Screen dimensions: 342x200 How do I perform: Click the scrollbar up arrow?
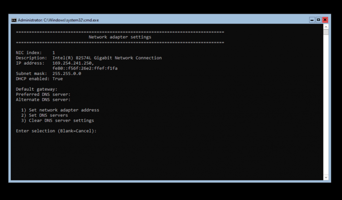pos(326,27)
